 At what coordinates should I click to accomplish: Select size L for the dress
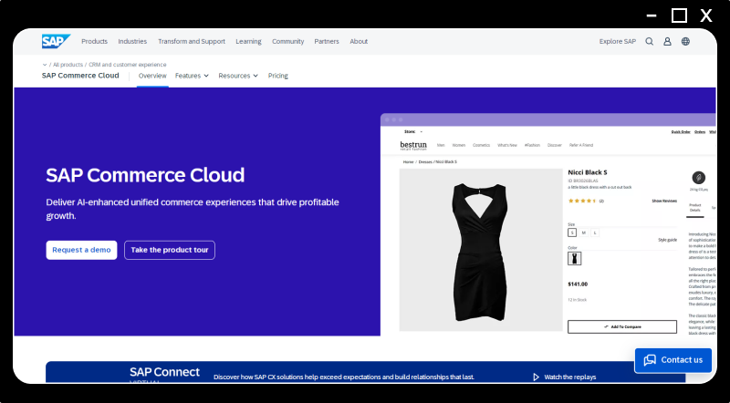tap(596, 232)
